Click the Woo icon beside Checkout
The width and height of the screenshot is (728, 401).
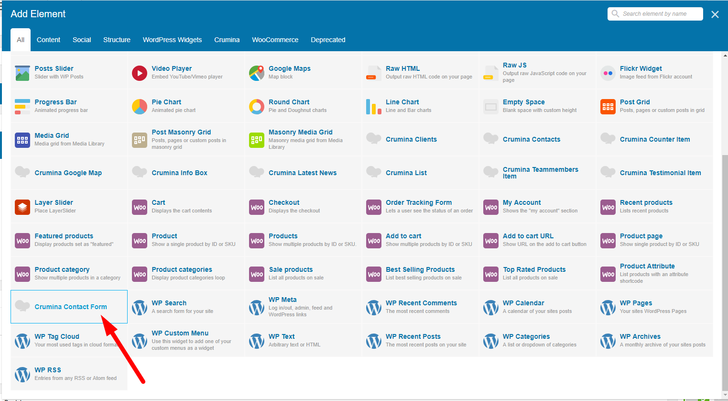(x=257, y=207)
